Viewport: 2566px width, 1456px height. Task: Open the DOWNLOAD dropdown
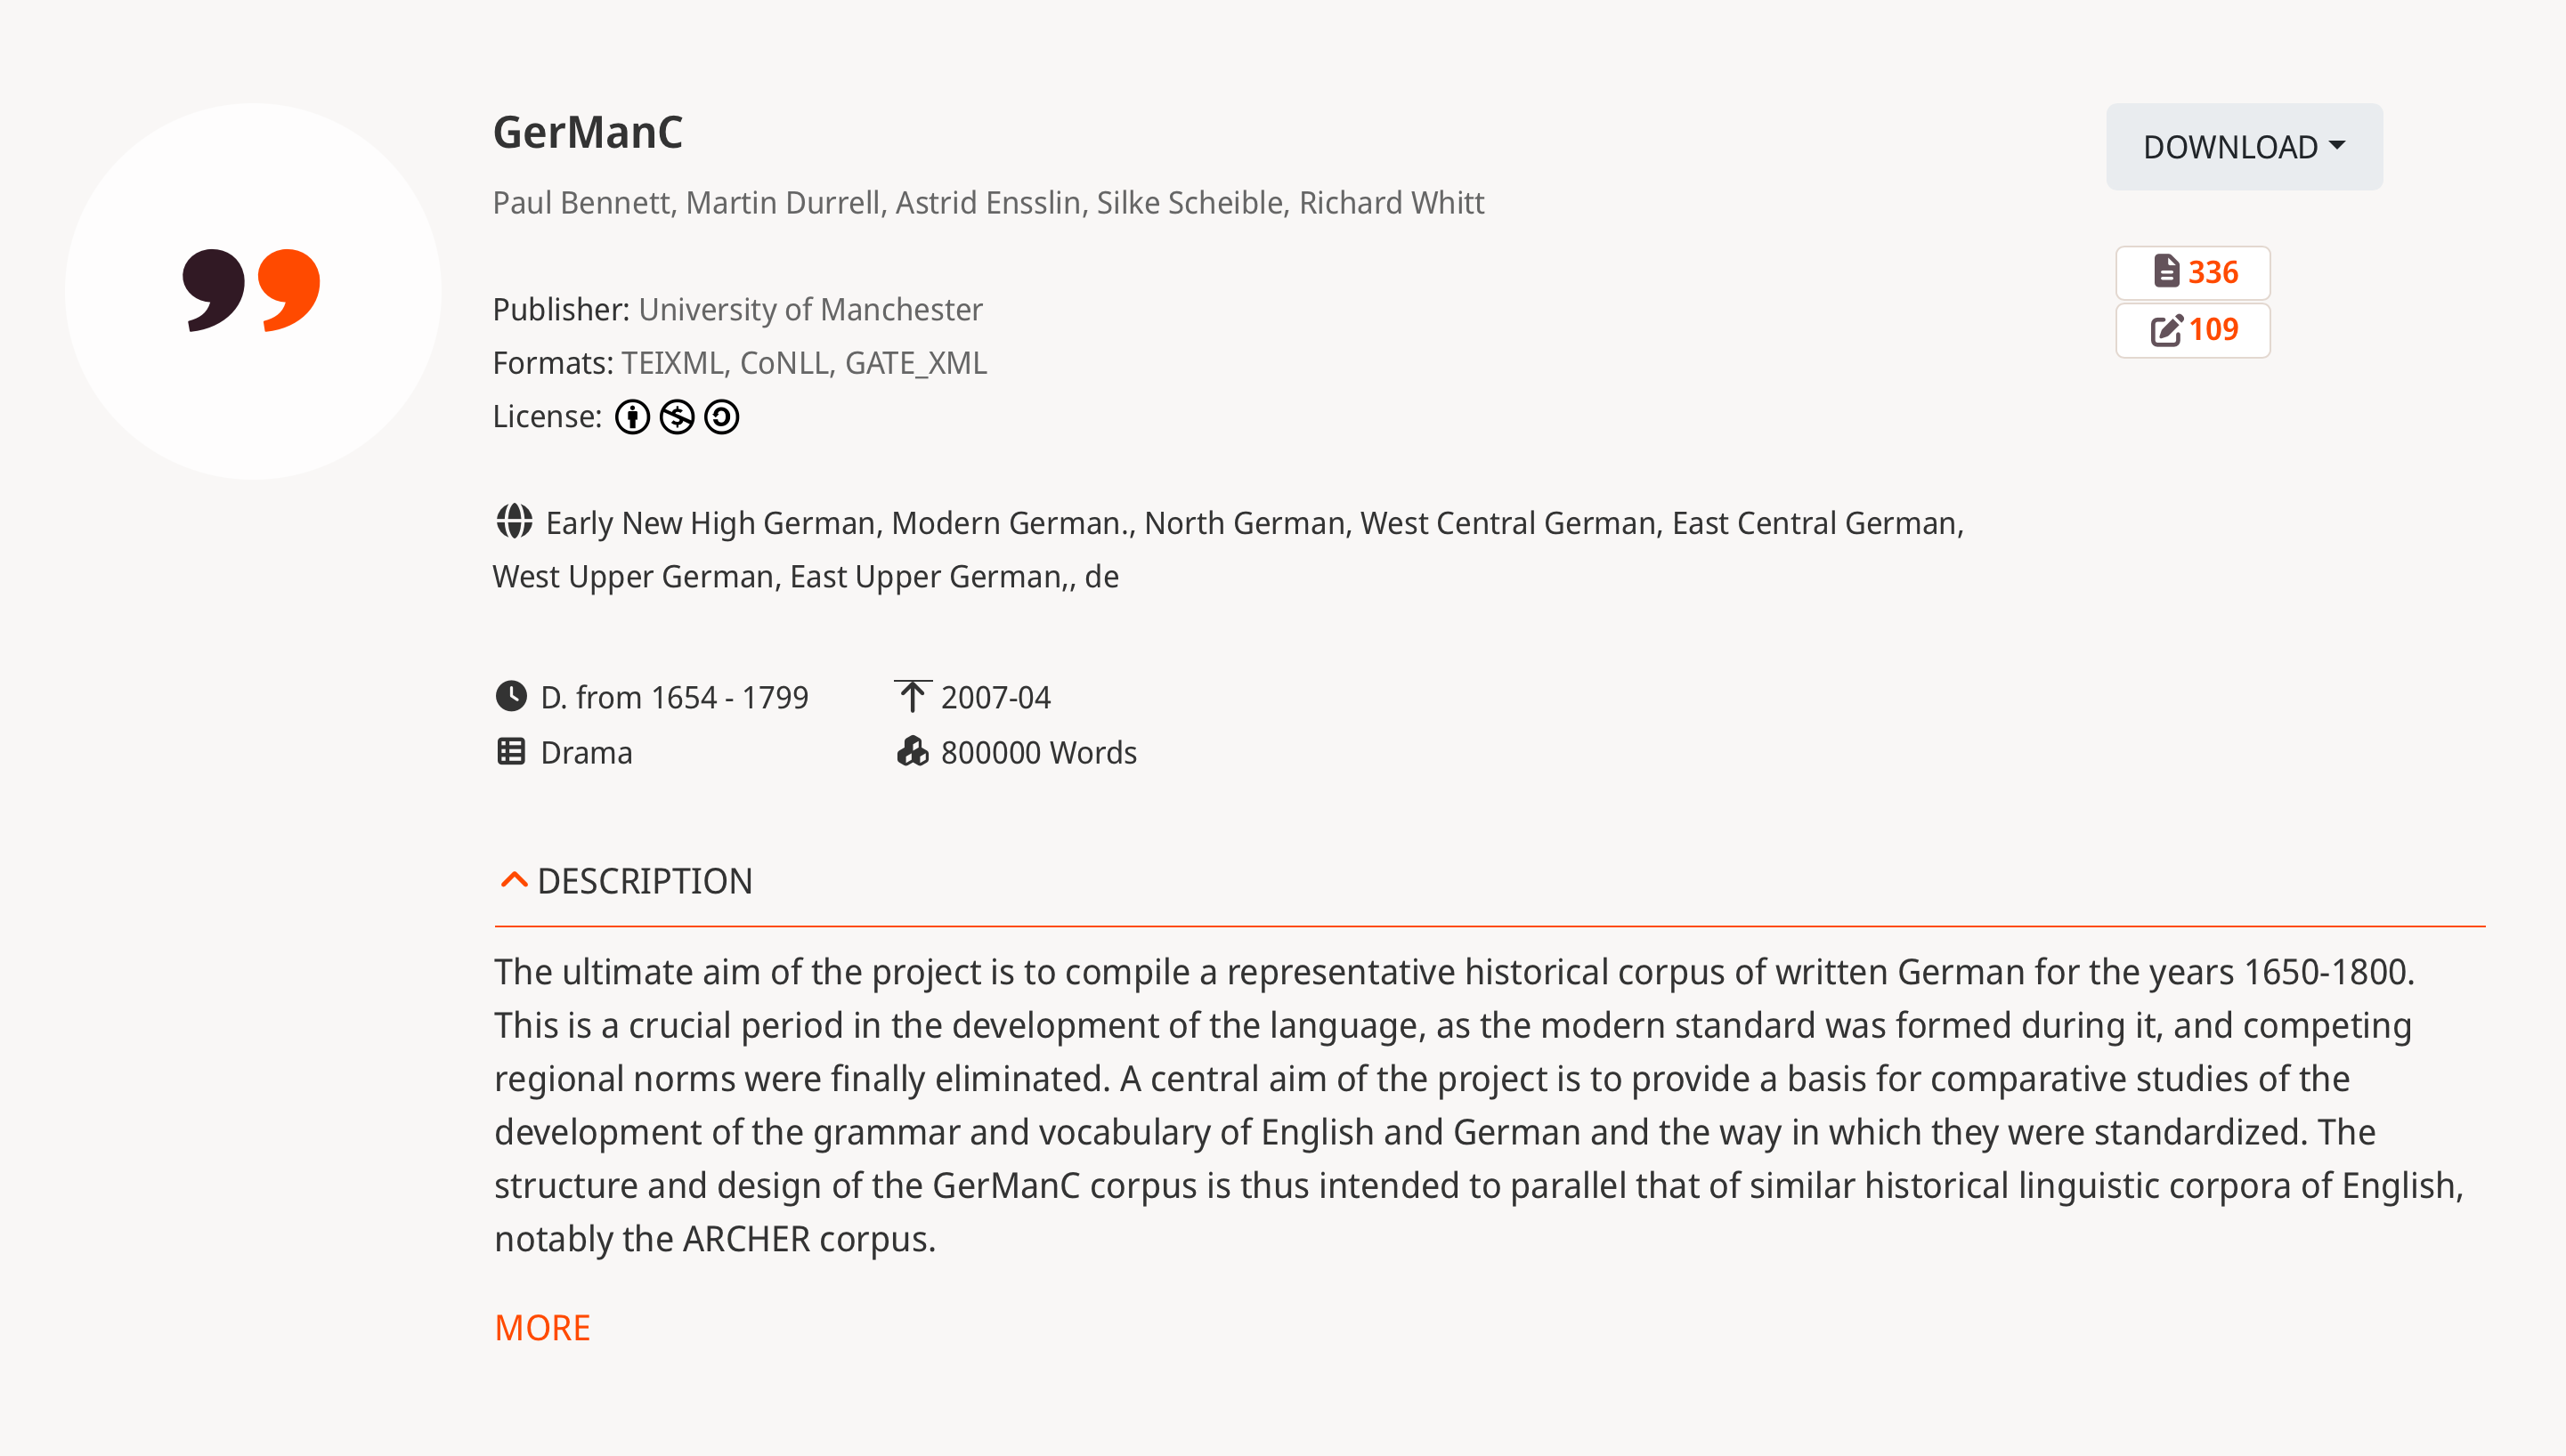click(2244, 147)
